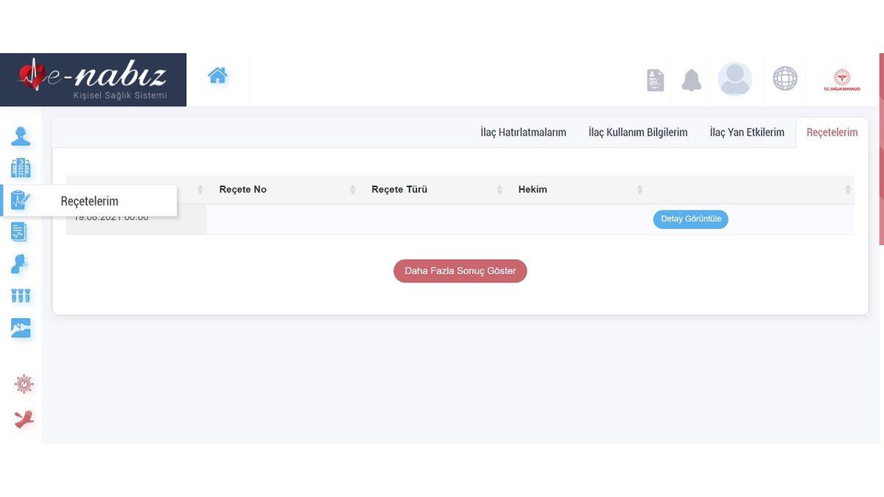
Task: Open the doctor profile sidebar icon
Action: (x=21, y=136)
